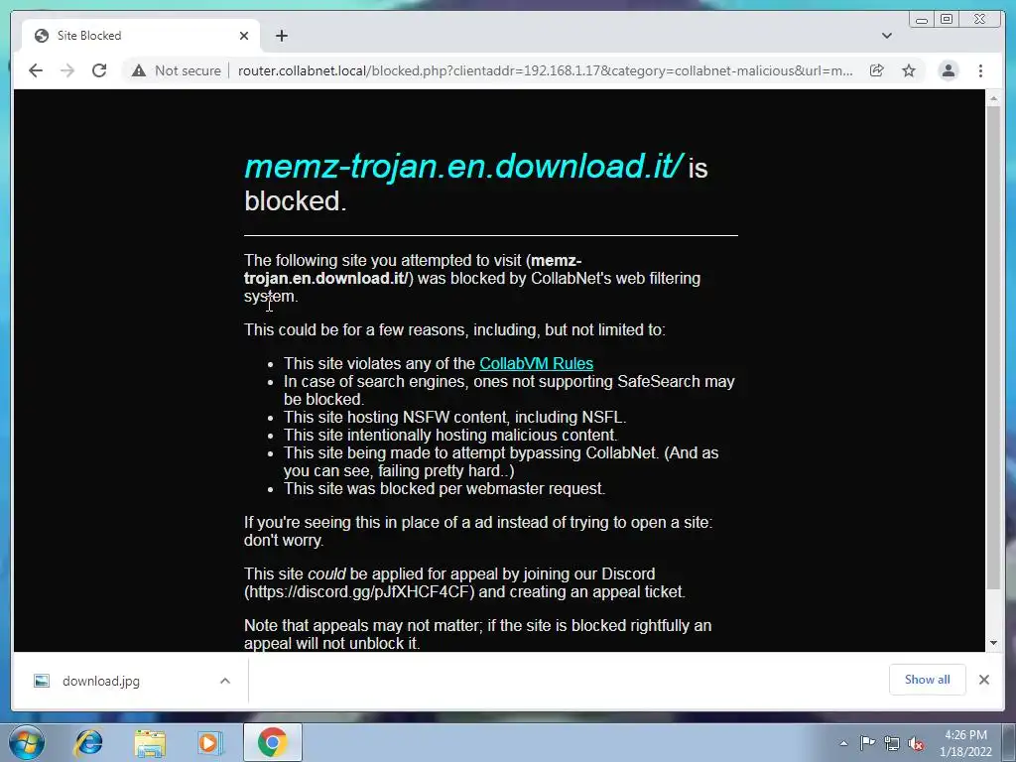
Task: Bookmark this page with the star
Action: (909, 70)
